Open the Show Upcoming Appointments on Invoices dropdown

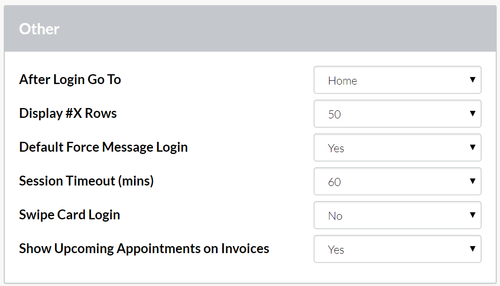[397, 249]
